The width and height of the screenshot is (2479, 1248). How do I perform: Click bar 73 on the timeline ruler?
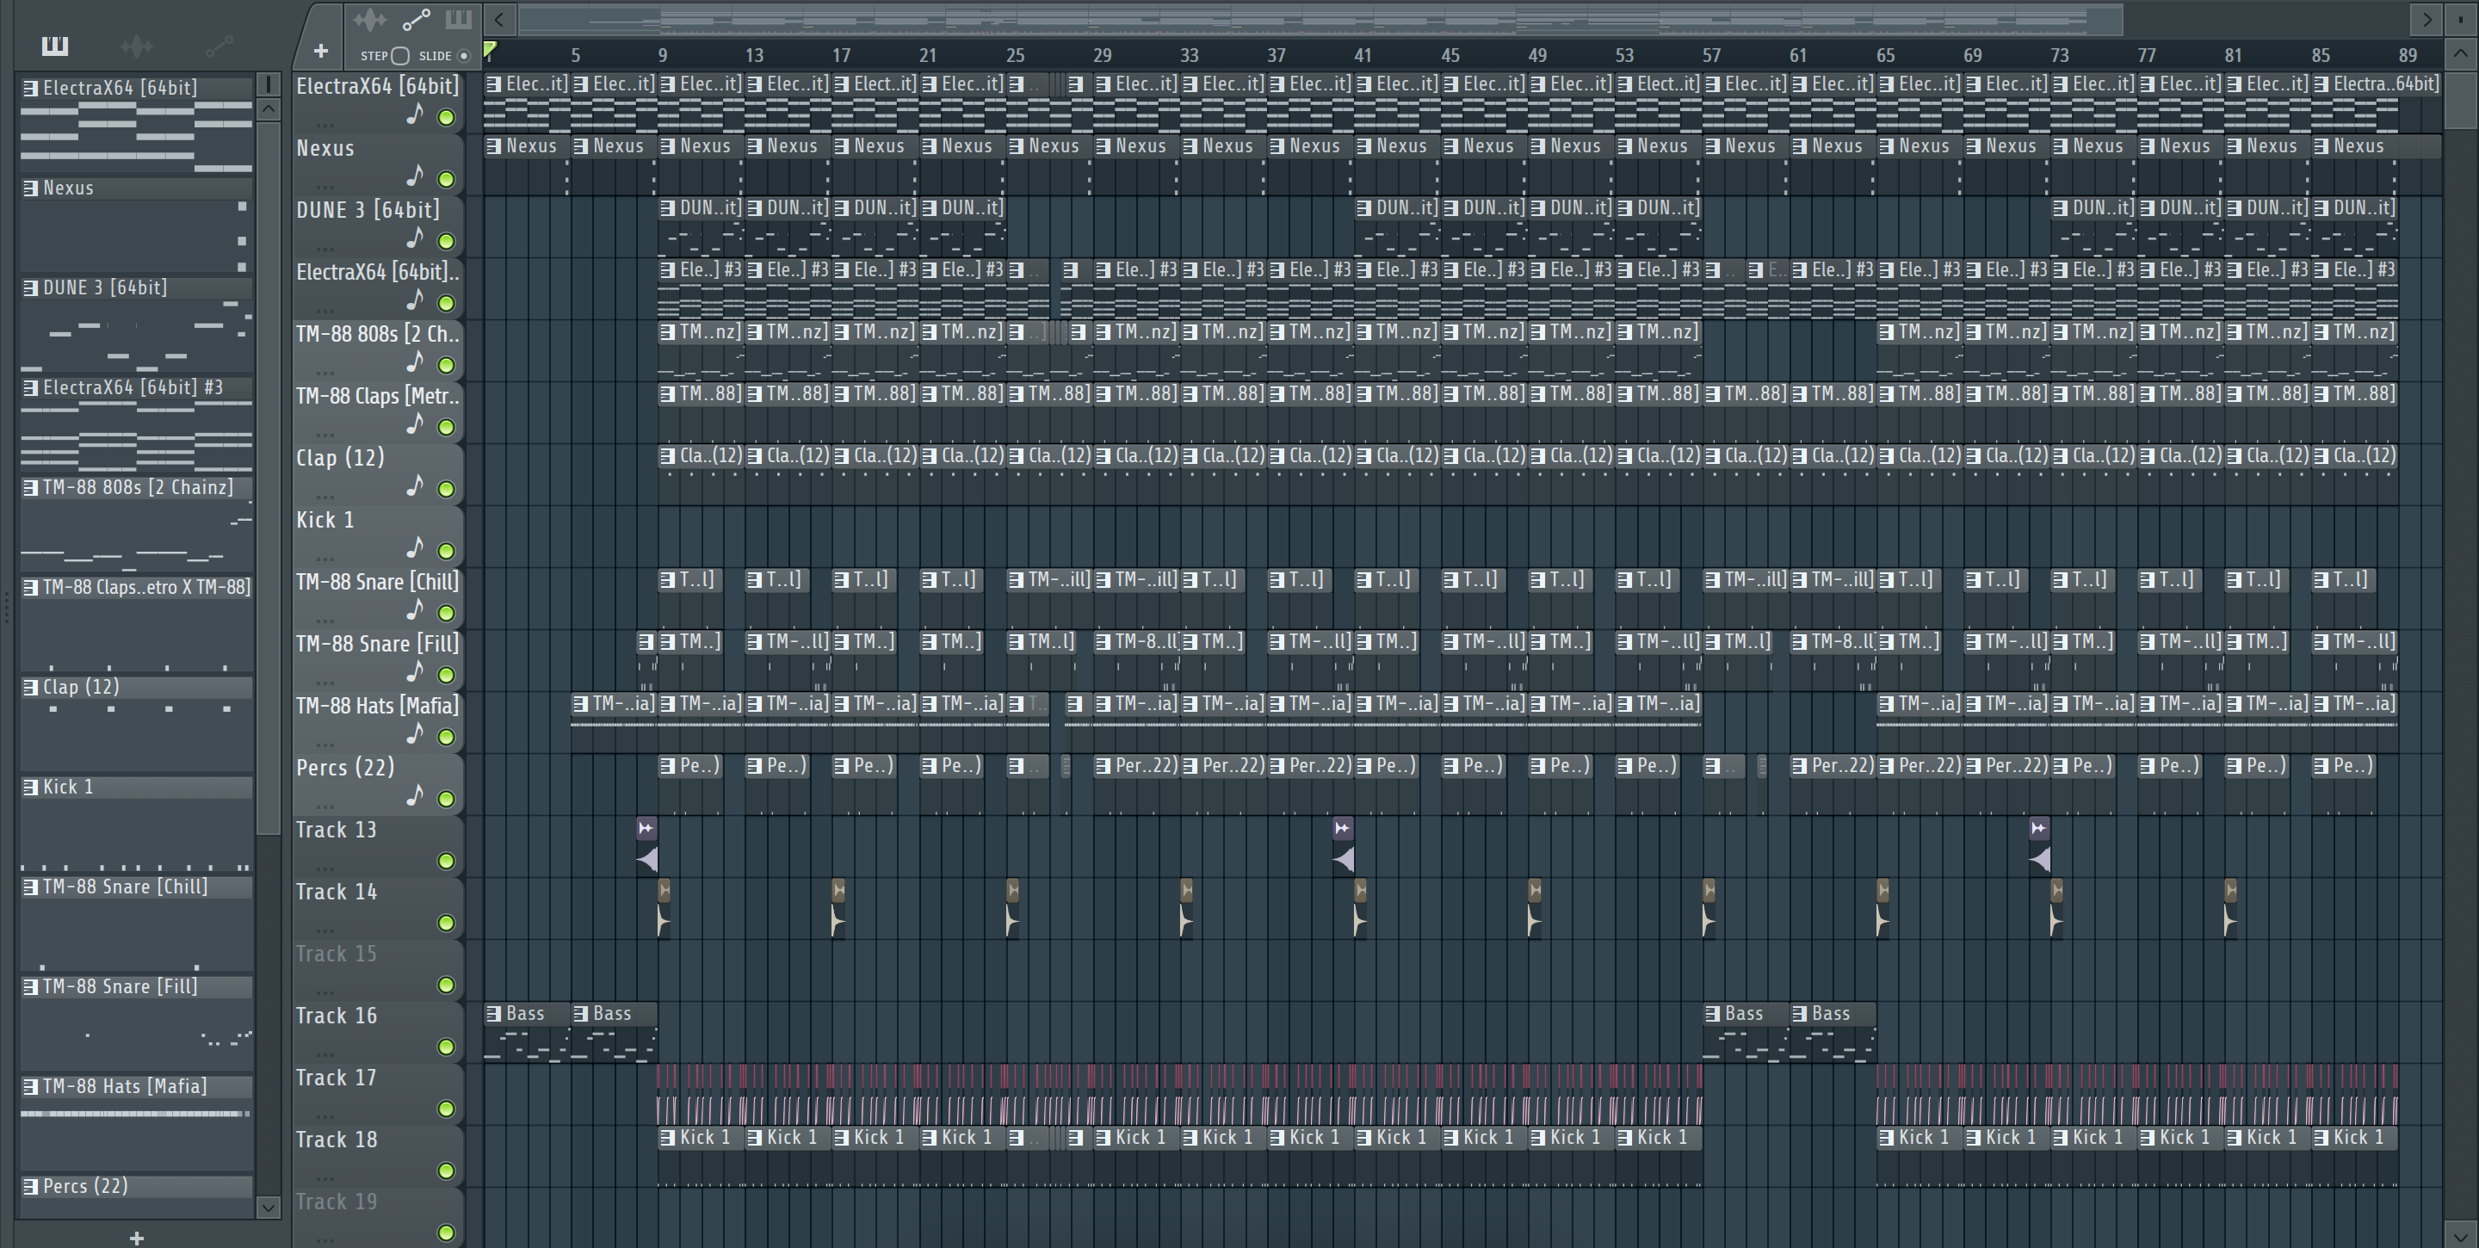point(2060,56)
